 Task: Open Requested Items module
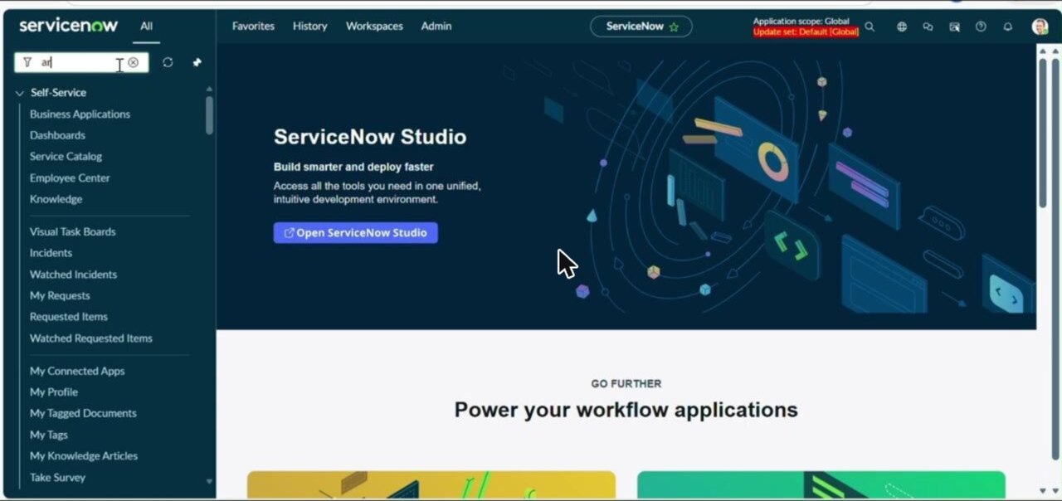(68, 317)
